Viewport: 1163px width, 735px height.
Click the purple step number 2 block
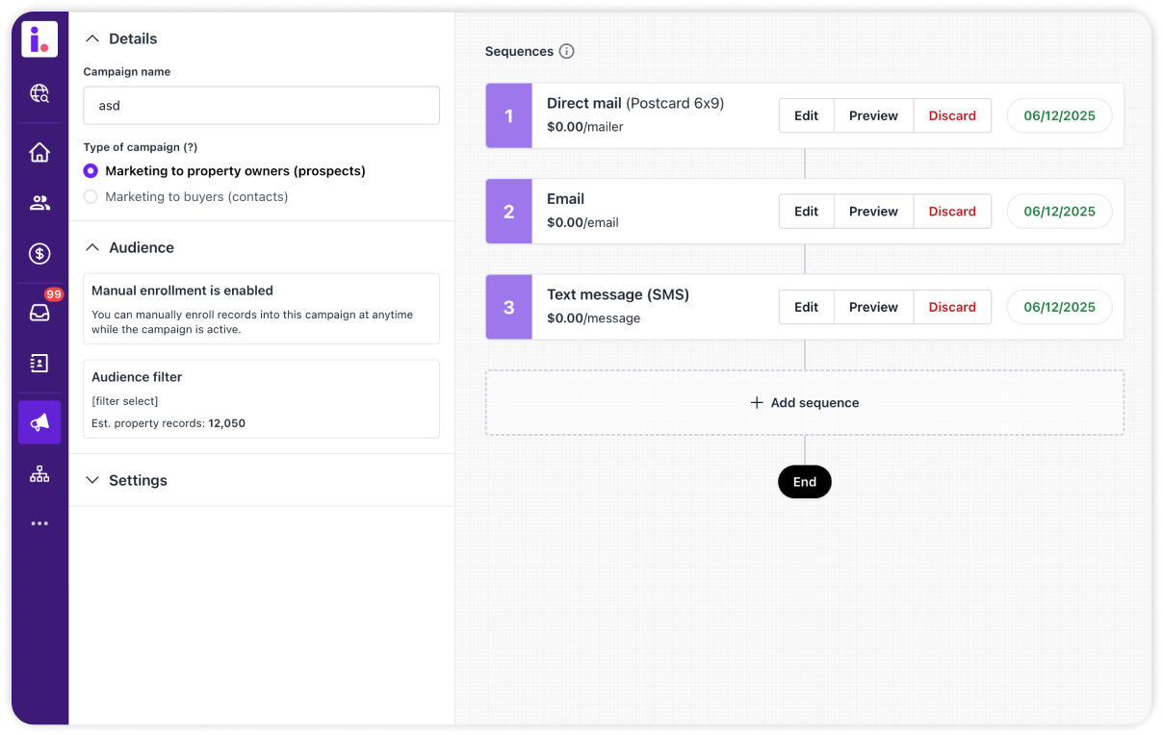pos(509,212)
